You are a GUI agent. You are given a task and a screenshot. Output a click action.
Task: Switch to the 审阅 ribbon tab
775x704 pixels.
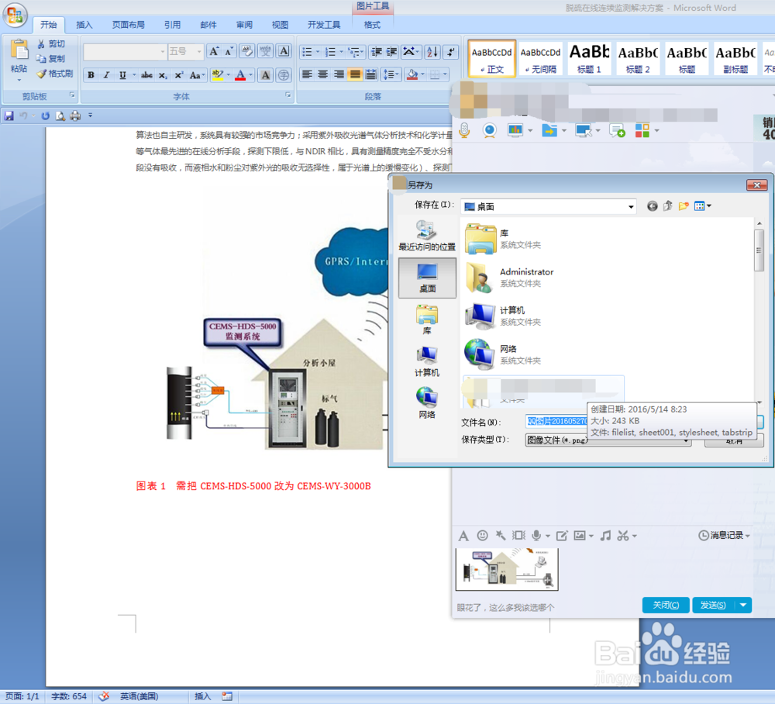244,25
